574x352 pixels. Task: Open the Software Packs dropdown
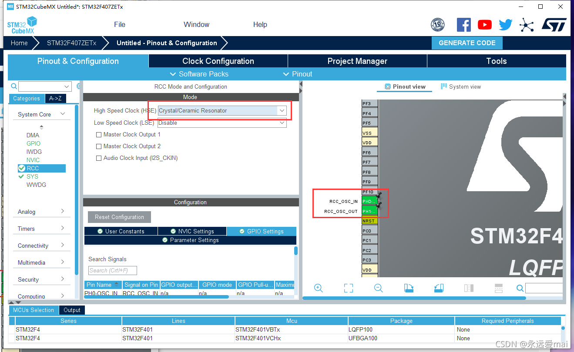pos(199,74)
